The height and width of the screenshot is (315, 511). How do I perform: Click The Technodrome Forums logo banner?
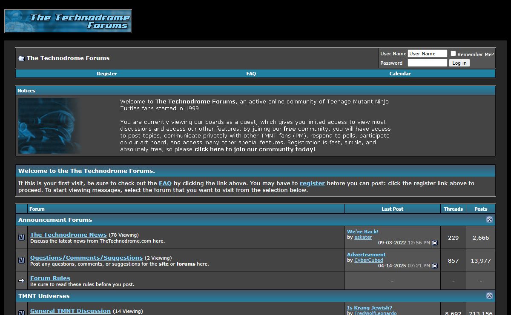68,21
